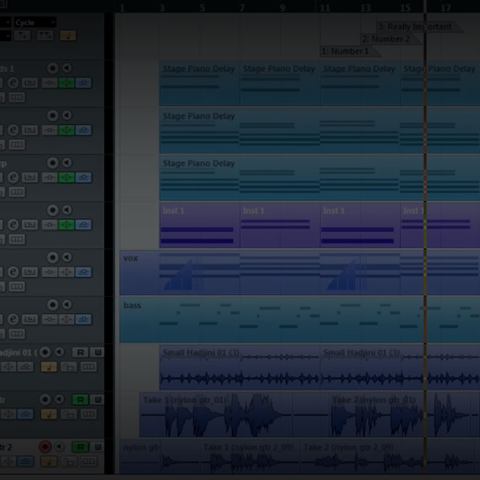480x480 pixels.
Task: Select the 'nylon gt' clip on bottom track
Action: tap(140, 457)
